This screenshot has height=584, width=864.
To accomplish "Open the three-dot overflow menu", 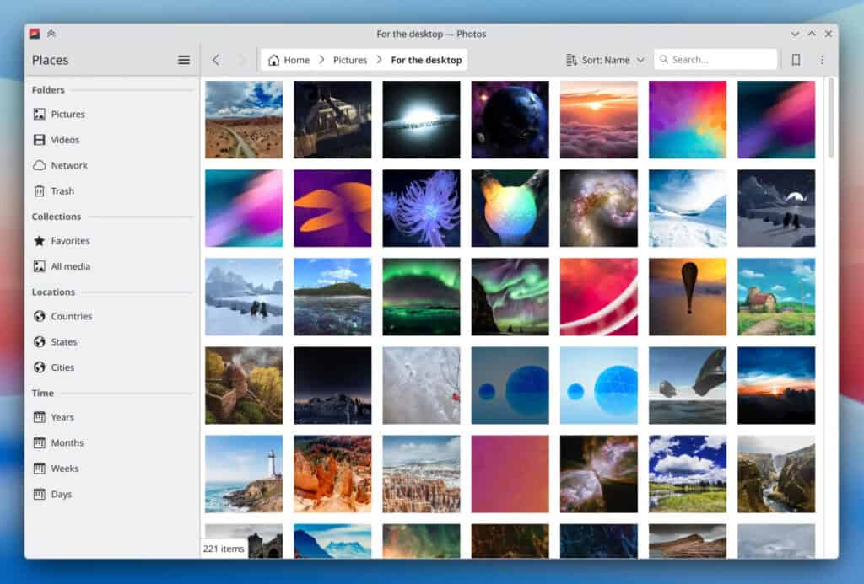I will tap(822, 60).
